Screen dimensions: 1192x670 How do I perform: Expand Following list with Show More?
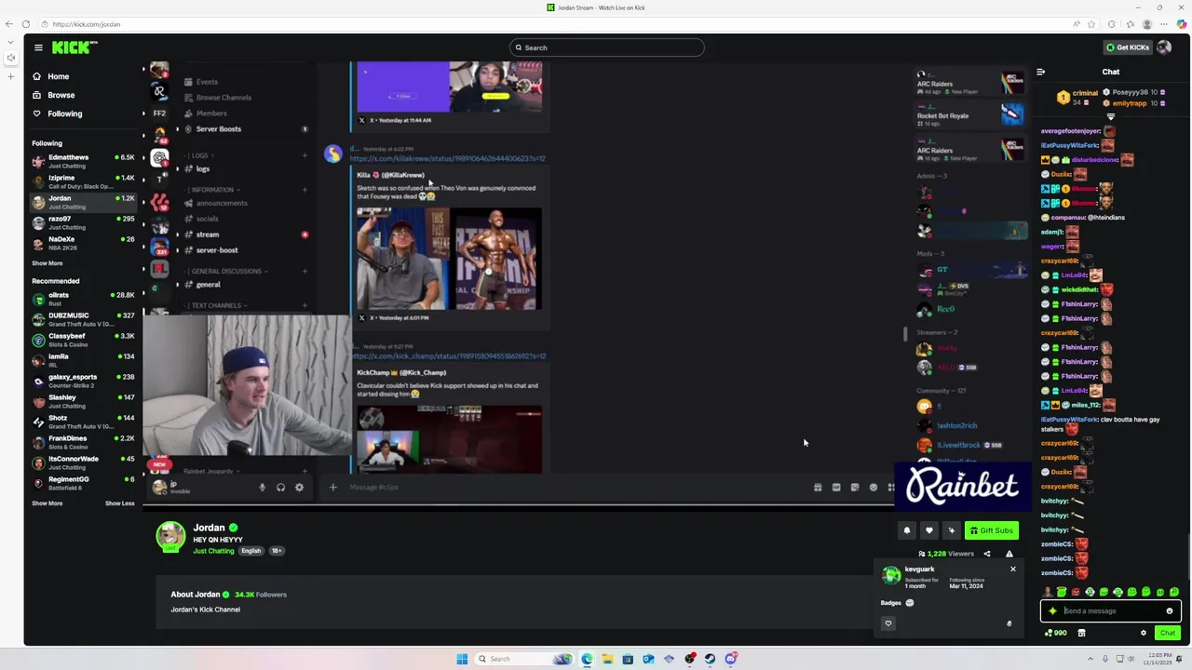(47, 263)
